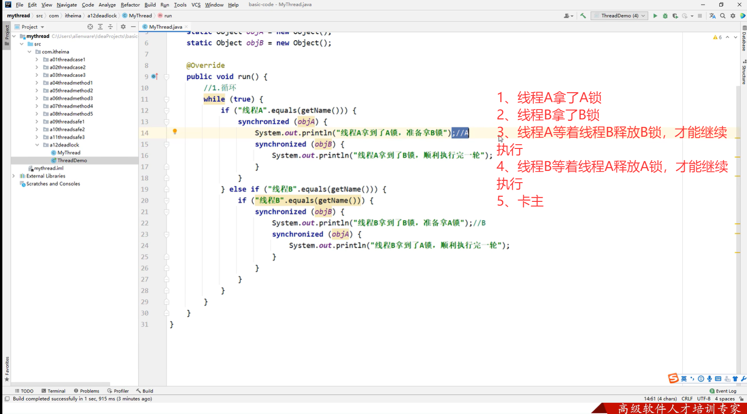The image size is (747, 414).
Task: Start debugging with the green bug icon
Action: (665, 16)
